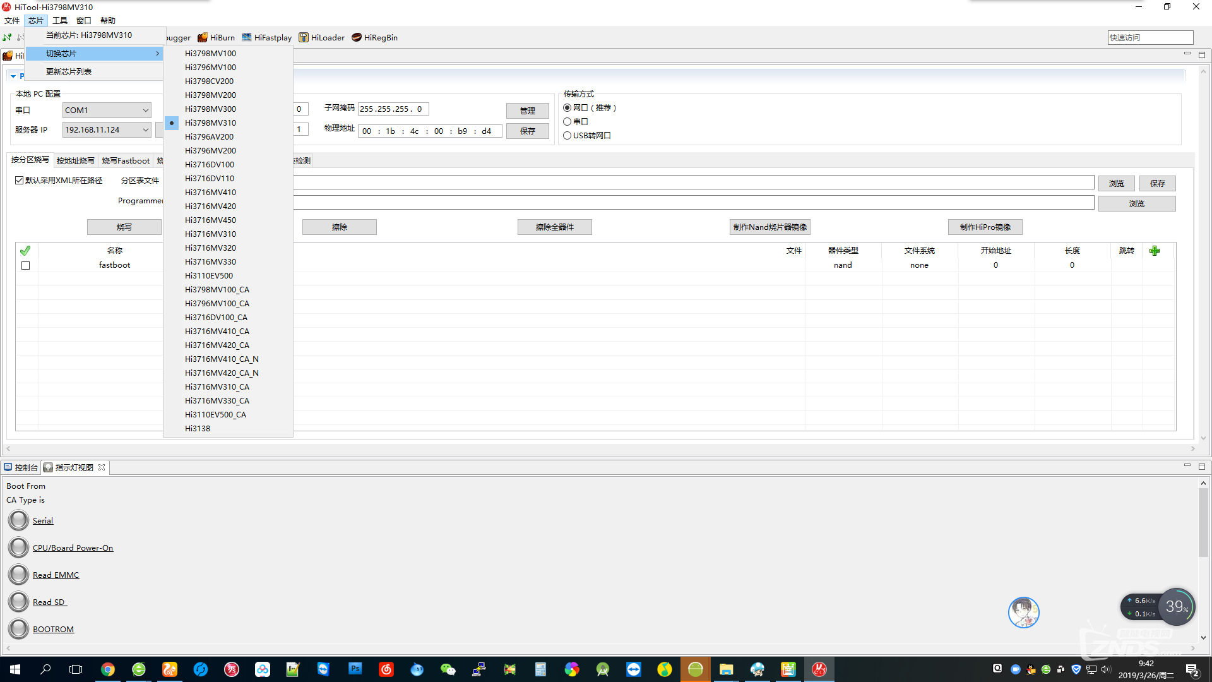Open Windows Start menu

[15, 669]
